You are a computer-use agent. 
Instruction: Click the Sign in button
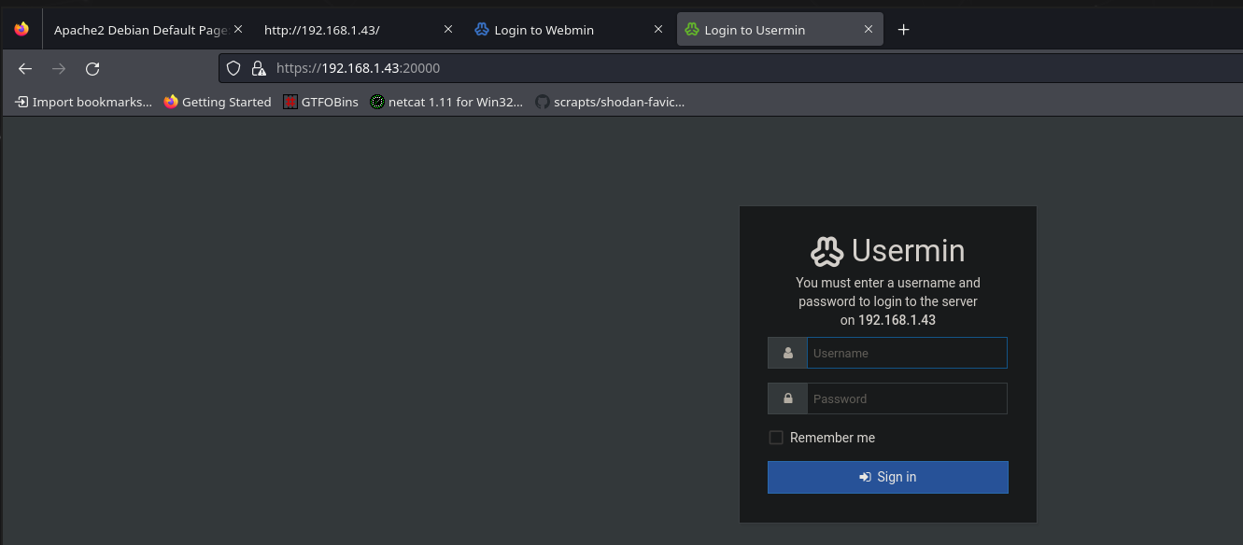888,477
